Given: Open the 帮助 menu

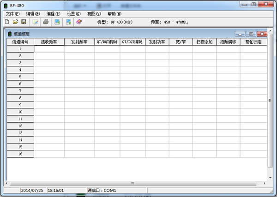Looking at the screenshot, I should [x=114, y=14].
